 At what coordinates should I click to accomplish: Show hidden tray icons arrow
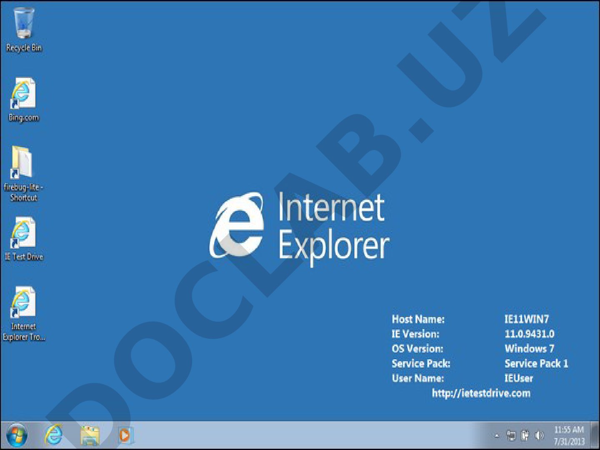(x=497, y=436)
